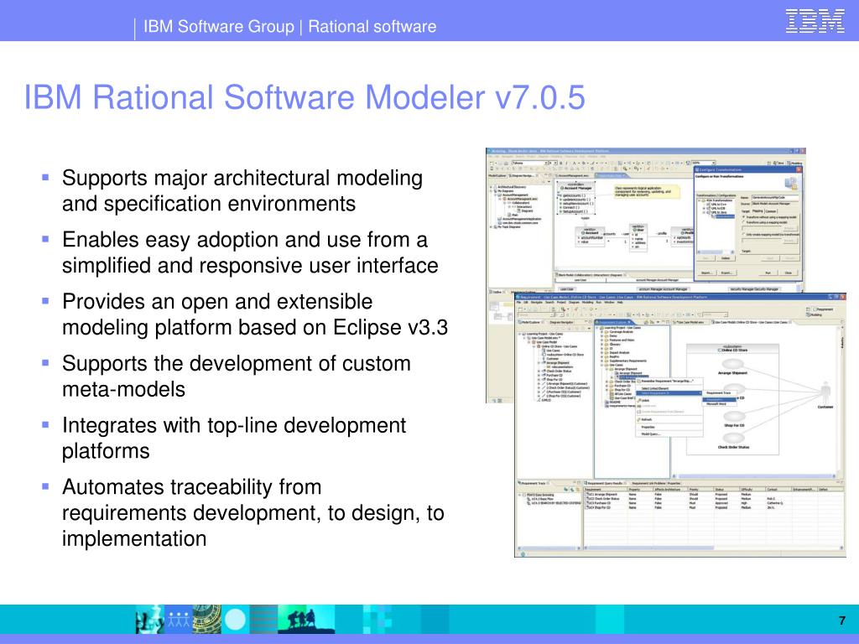Switch to the Common tab in the dialog
859x644 pixels.
point(771,211)
